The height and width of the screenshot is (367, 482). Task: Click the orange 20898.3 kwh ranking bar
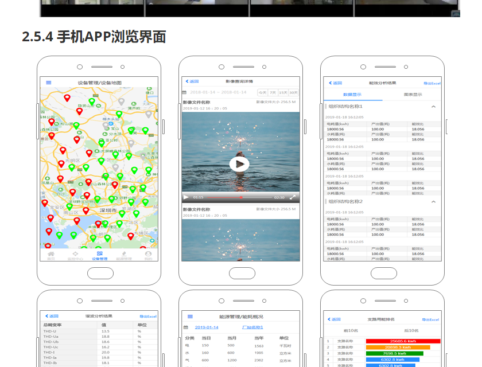pos(398,348)
